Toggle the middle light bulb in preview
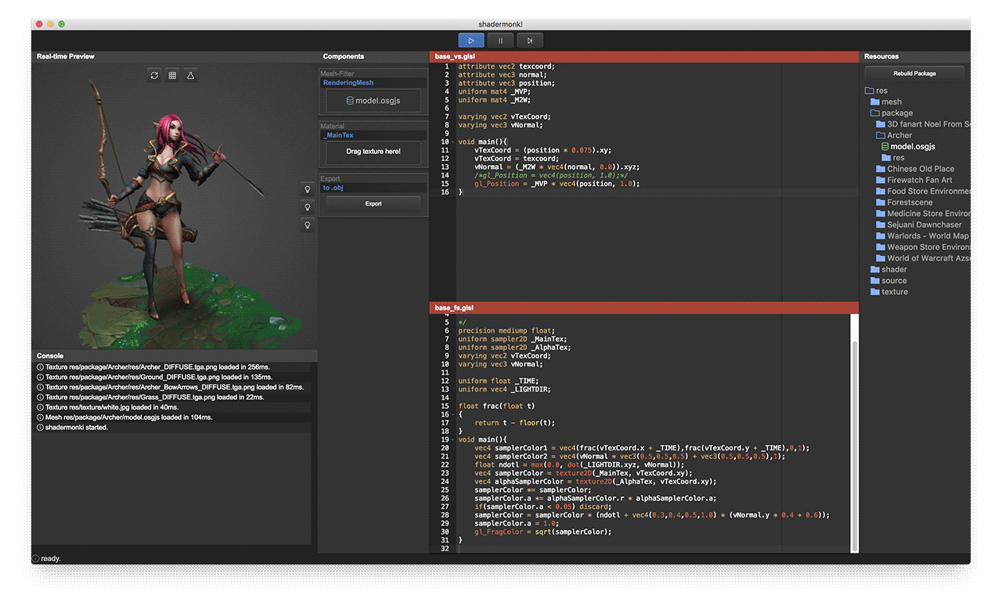The width and height of the screenshot is (1002, 609). coord(308,207)
